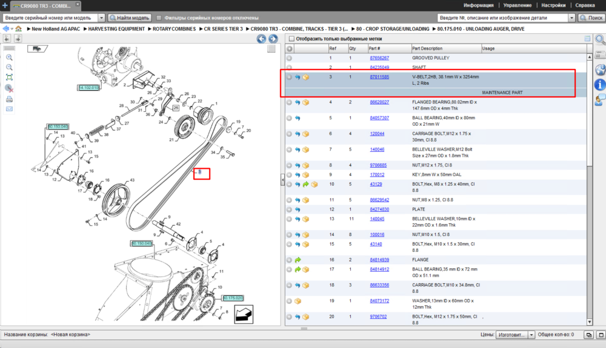The image size is (606, 348).
Task: Open Информация menu
Action: point(479,5)
